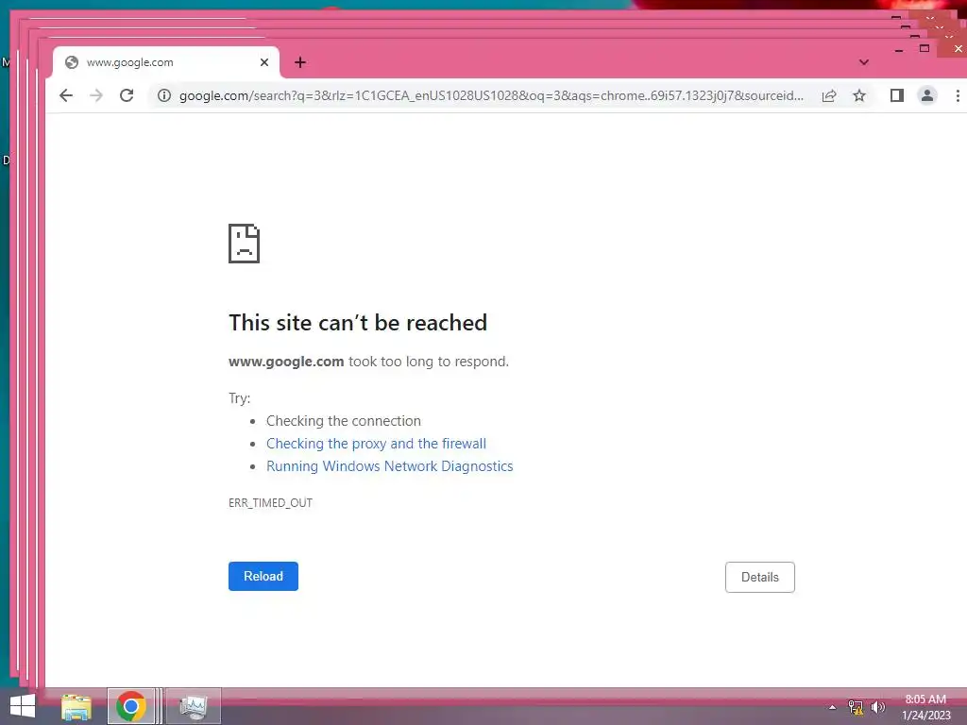The height and width of the screenshot is (725, 967).
Task: Maximize the front Chrome window
Action: [925, 48]
